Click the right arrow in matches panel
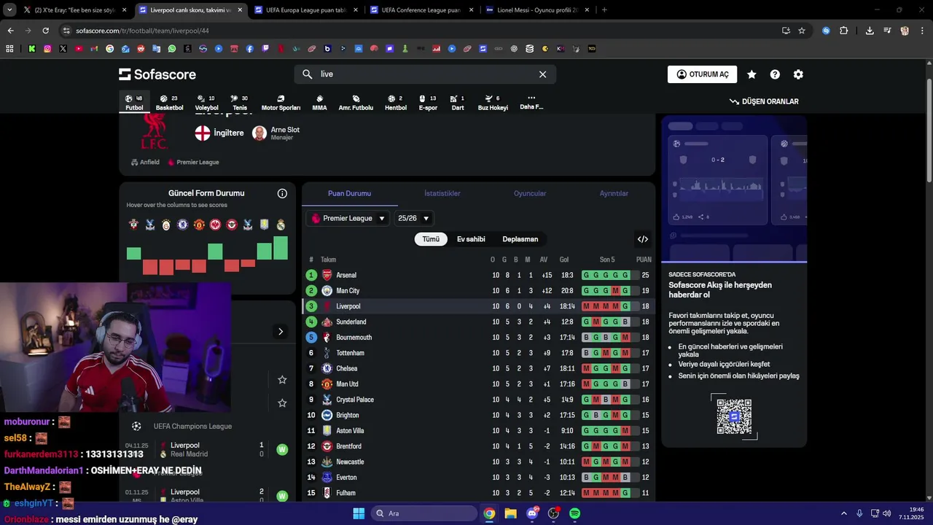Image resolution: width=933 pixels, height=525 pixels. [x=281, y=332]
